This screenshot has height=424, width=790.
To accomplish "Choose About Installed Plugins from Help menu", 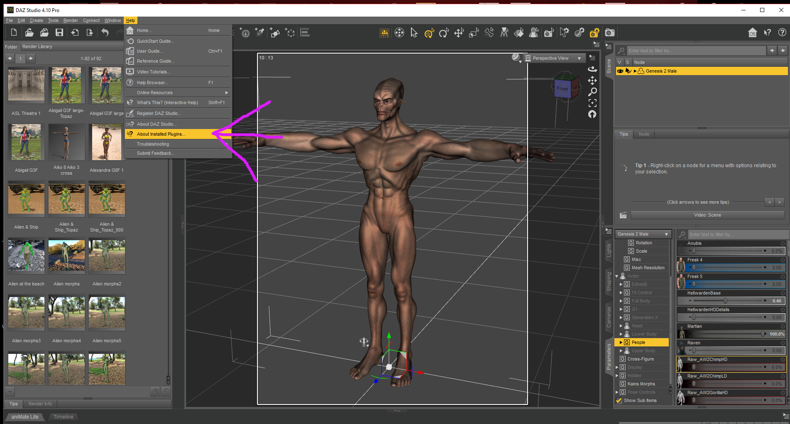I will (178, 134).
